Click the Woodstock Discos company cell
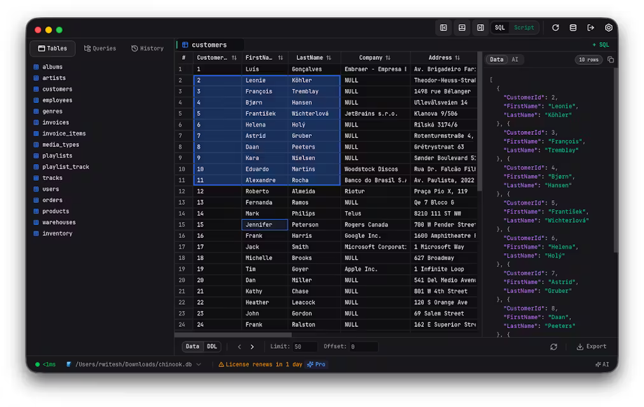Screen dimensions: 644x407 [x=375, y=169]
